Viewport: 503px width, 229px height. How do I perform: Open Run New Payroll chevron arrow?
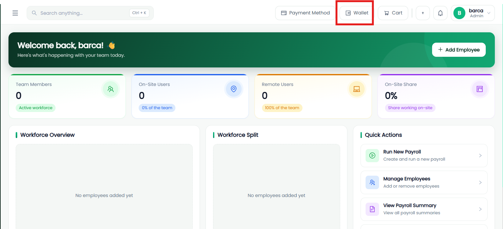point(480,156)
